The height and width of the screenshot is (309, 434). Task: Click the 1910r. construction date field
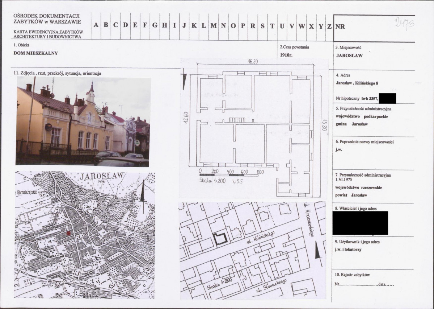pos(286,55)
